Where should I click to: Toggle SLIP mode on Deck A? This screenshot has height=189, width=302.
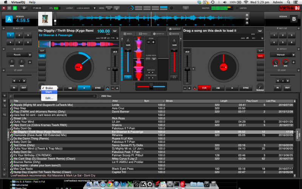[x=42, y=51]
